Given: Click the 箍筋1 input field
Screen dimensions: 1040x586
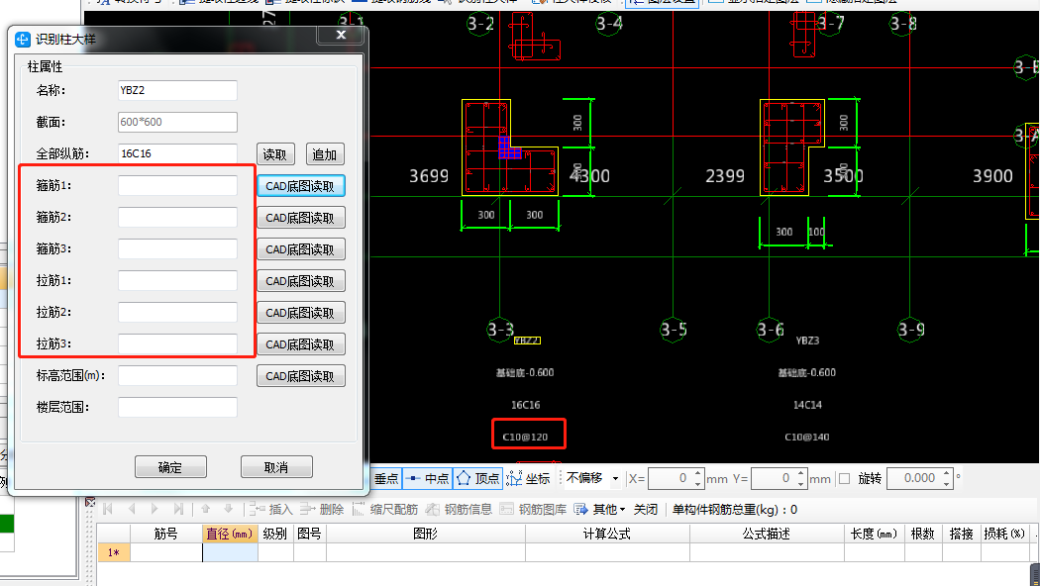Looking at the screenshot, I should coord(177,186).
